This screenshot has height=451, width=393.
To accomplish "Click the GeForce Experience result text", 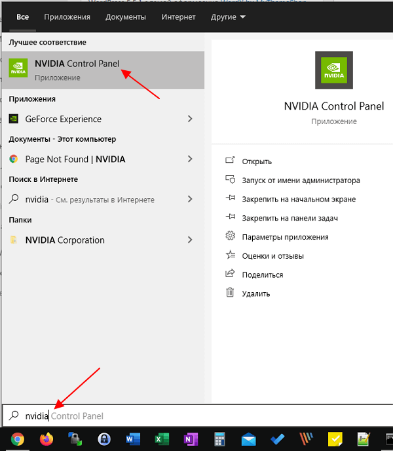I will click(63, 119).
